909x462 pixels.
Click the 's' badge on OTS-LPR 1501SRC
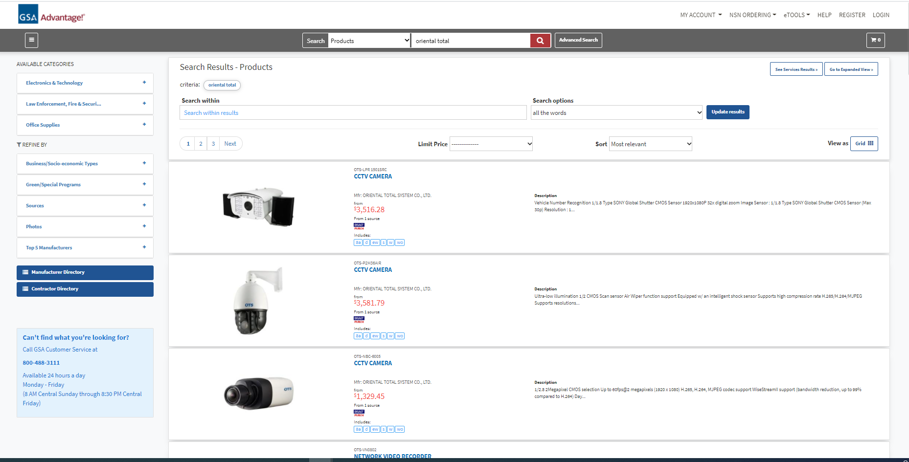point(384,242)
